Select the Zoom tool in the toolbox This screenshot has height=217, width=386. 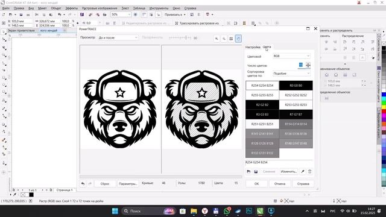pyautogui.click(x=4, y=55)
